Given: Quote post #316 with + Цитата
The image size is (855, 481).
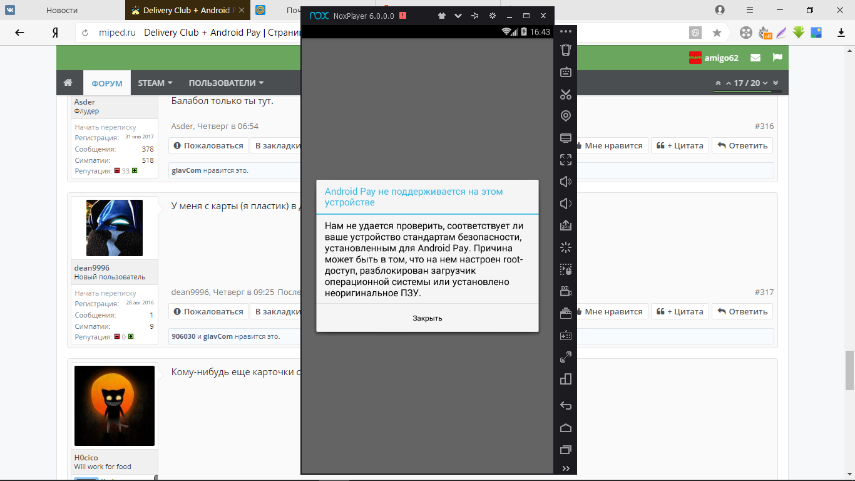Looking at the screenshot, I should tap(680, 145).
